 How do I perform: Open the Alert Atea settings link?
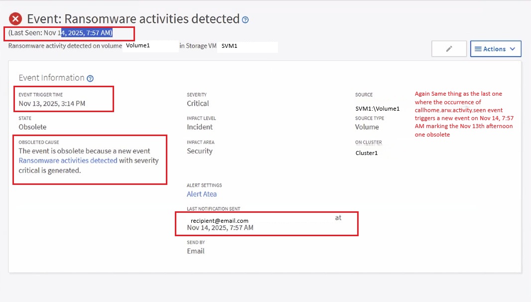[x=202, y=194]
